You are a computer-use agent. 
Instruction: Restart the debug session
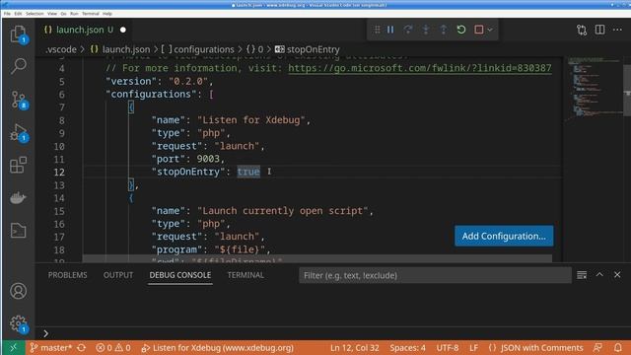pos(461,30)
